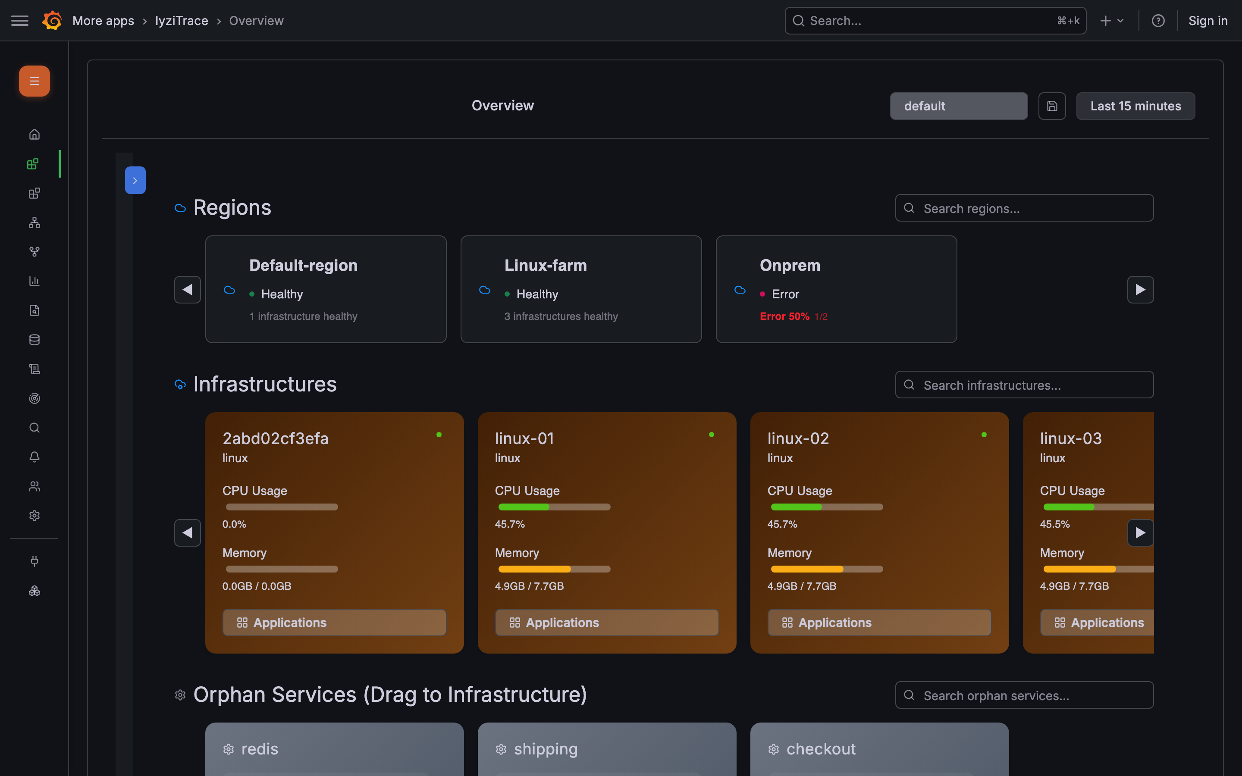The height and width of the screenshot is (776, 1242).
Task: Click More apps breadcrumb
Action: click(103, 21)
